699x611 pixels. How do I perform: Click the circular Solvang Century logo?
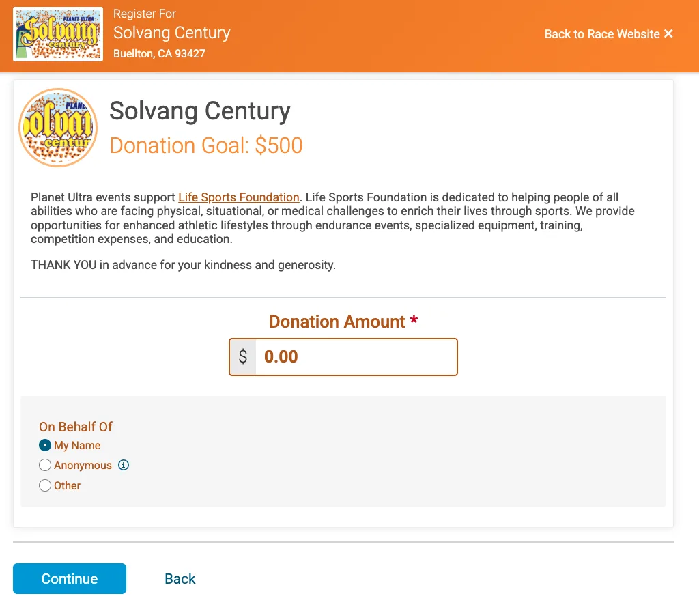click(x=58, y=128)
